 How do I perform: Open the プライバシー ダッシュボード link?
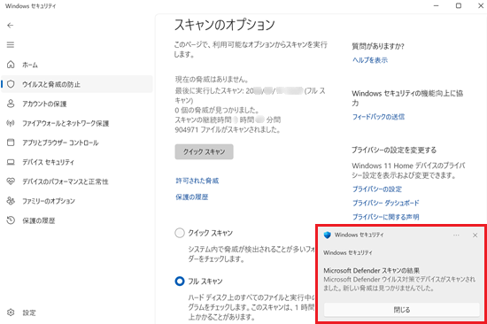[x=386, y=203]
